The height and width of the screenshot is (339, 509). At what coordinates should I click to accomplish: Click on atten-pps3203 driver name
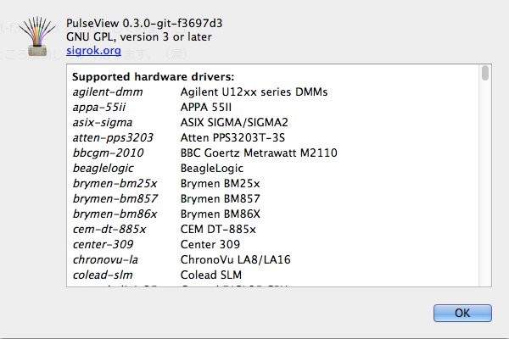pos(113,137)
